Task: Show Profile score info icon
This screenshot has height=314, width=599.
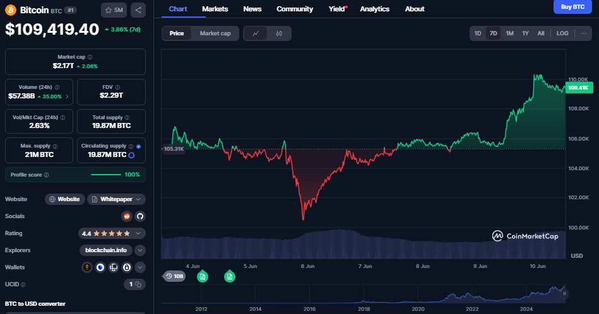Action: pos(47,175)
